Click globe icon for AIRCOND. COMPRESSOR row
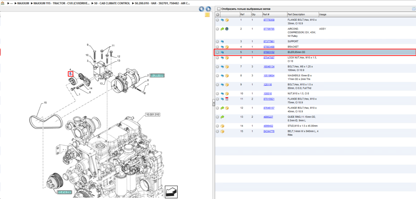Screen dimensions: 416x199 pyautogui.click(x=227, y=29)
